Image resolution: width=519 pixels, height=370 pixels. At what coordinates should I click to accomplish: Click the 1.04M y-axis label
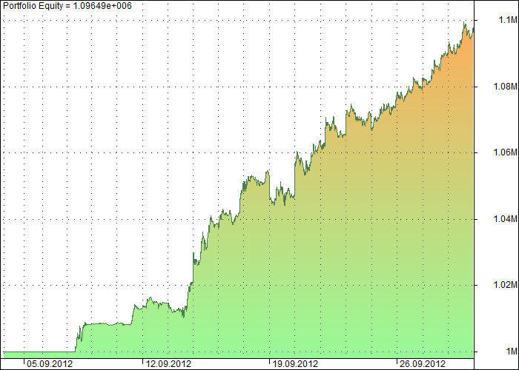pos(505,219)
